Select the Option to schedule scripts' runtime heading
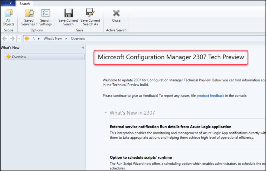This screenshot has width=266, height=171. tap(141, 158)
